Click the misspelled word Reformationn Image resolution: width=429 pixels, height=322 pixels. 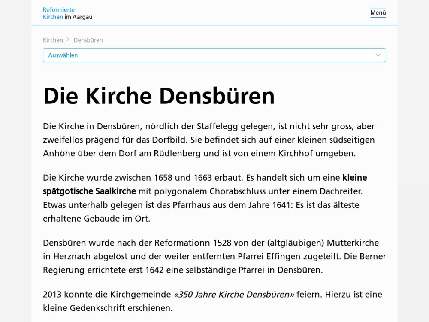click(183, 243)
